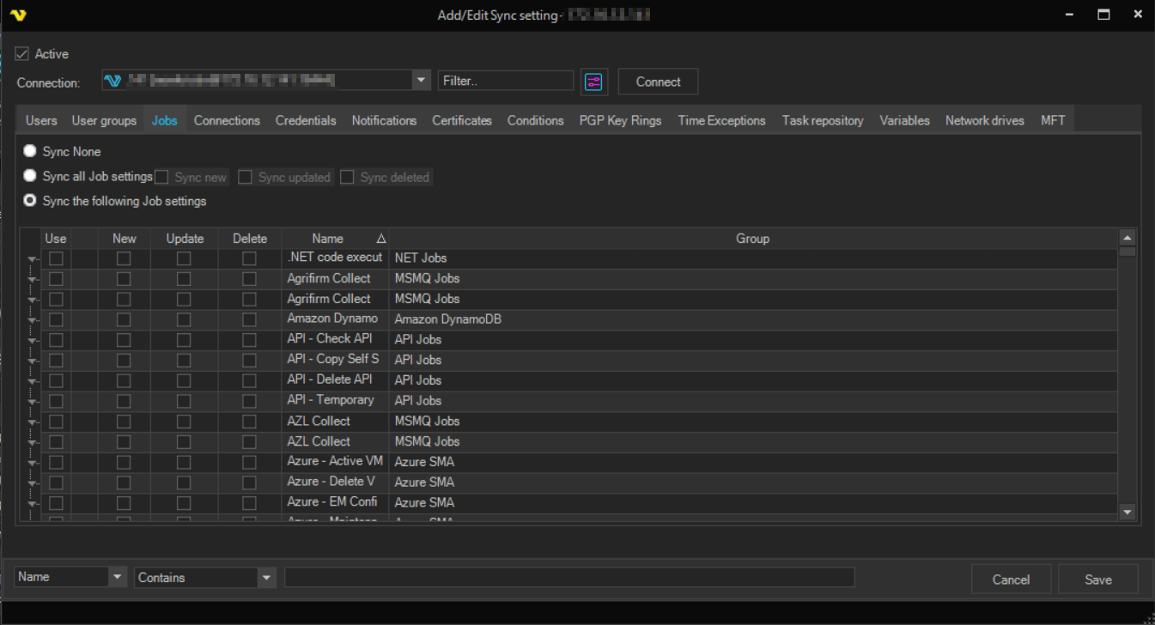
Task: Click scroll down arrow in jobs grid
Action: (x=1128, y=512)
